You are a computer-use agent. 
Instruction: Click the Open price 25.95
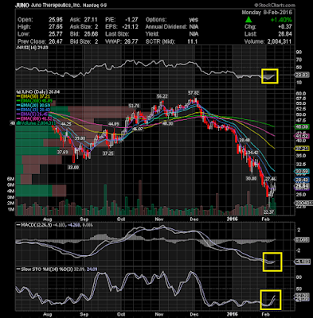pyautogui.click(x=56, y=20)
